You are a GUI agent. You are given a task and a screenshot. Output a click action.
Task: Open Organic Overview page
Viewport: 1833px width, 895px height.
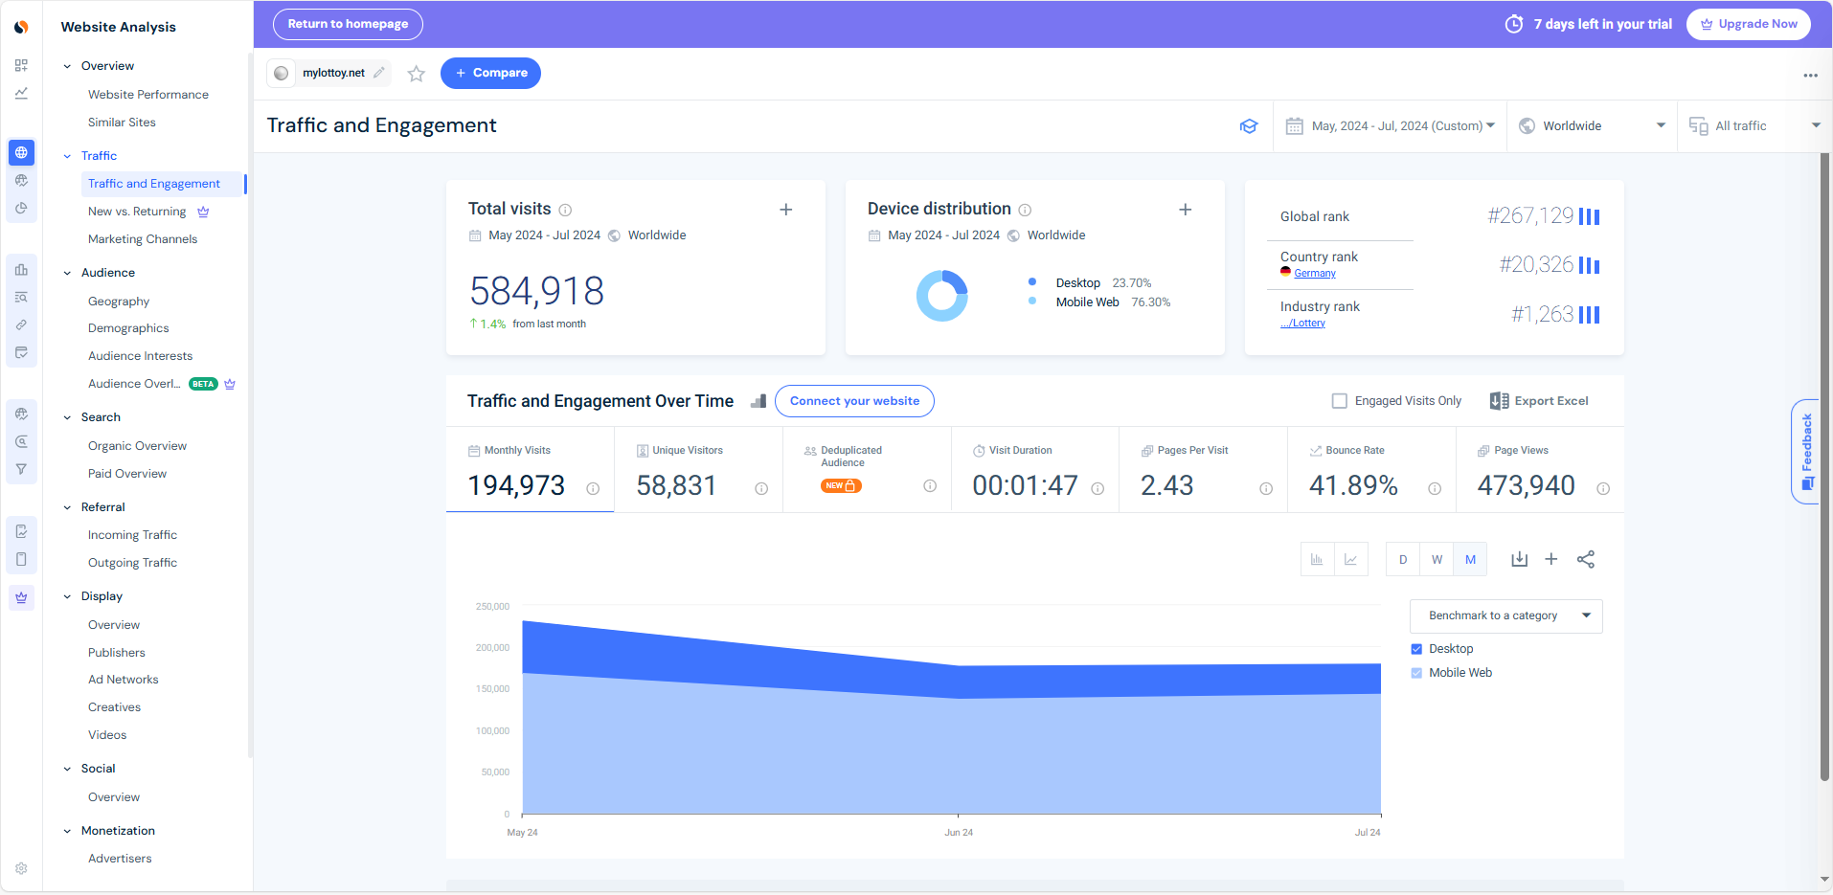(x=137, y=446)
